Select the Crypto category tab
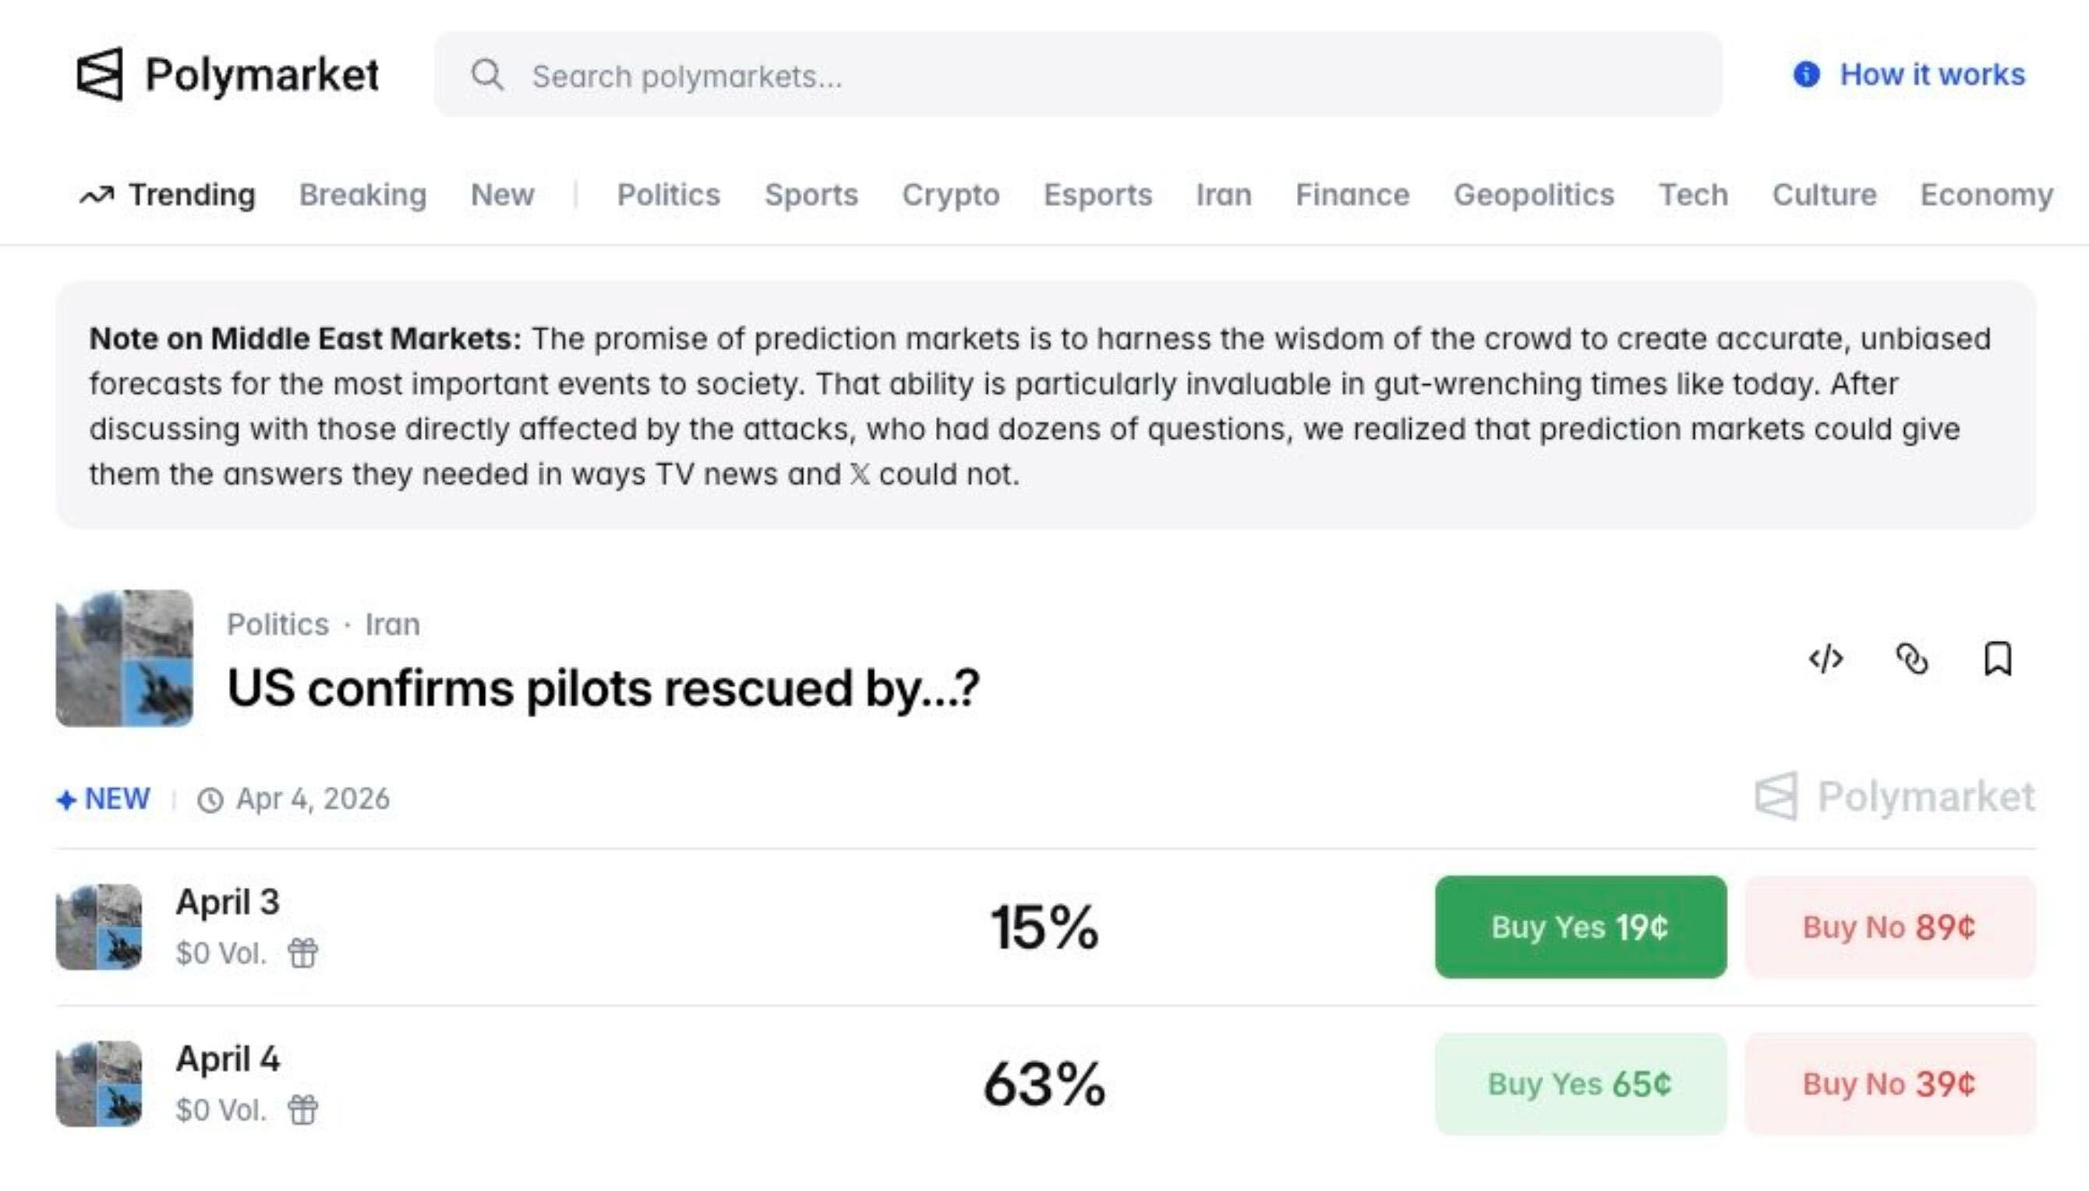The height and width of the screenshot is (1191, 2089). click(950, 195)
